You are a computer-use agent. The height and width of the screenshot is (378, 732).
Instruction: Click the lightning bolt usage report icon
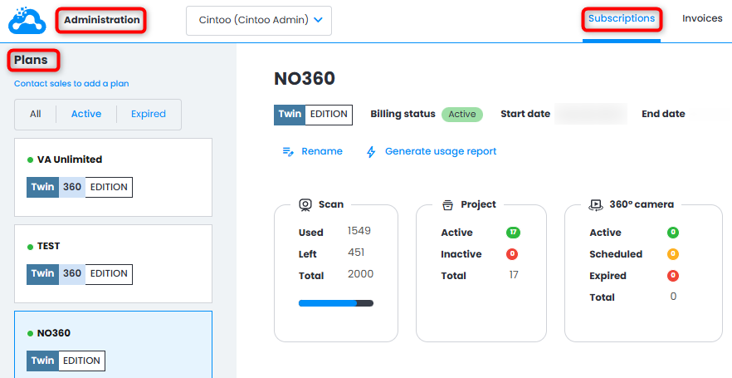click(371, 151)
